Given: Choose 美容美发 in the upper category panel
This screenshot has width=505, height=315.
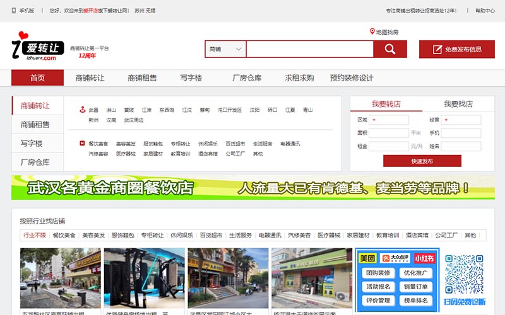Looking at the screenshot, I should [126, 144].
